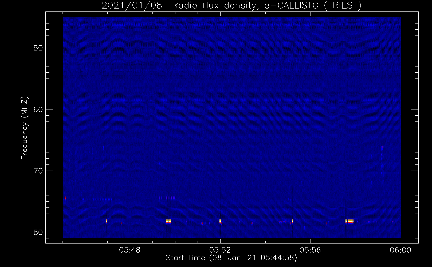The image size is (432, 267).
Task: Click the 'Start Time (08-Jan-21 05:44:38)' label
Action: click(231, 258)
